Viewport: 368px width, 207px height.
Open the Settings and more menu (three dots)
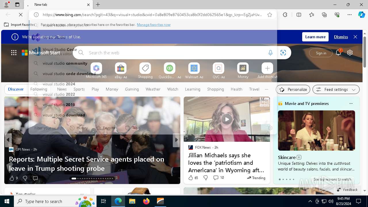click(x=350, y=15)
